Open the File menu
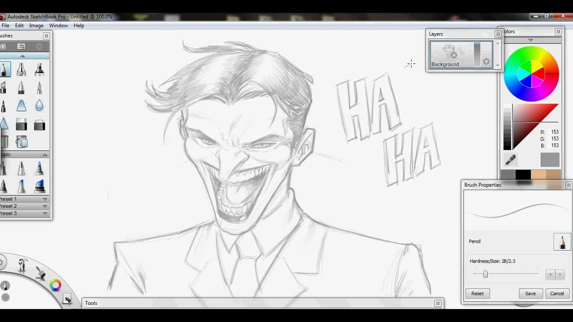573x322 pixels. [5, 25]
